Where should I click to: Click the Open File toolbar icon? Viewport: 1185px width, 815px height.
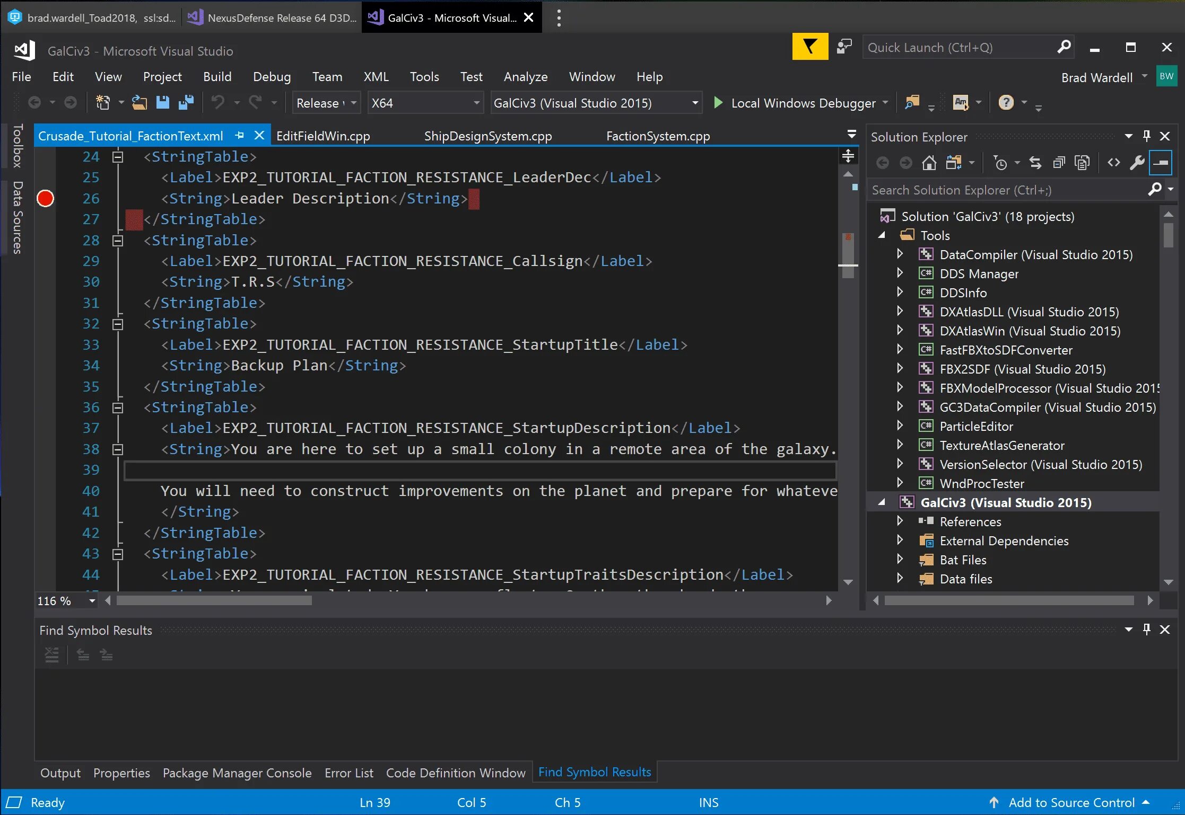[x=140, y=103]
